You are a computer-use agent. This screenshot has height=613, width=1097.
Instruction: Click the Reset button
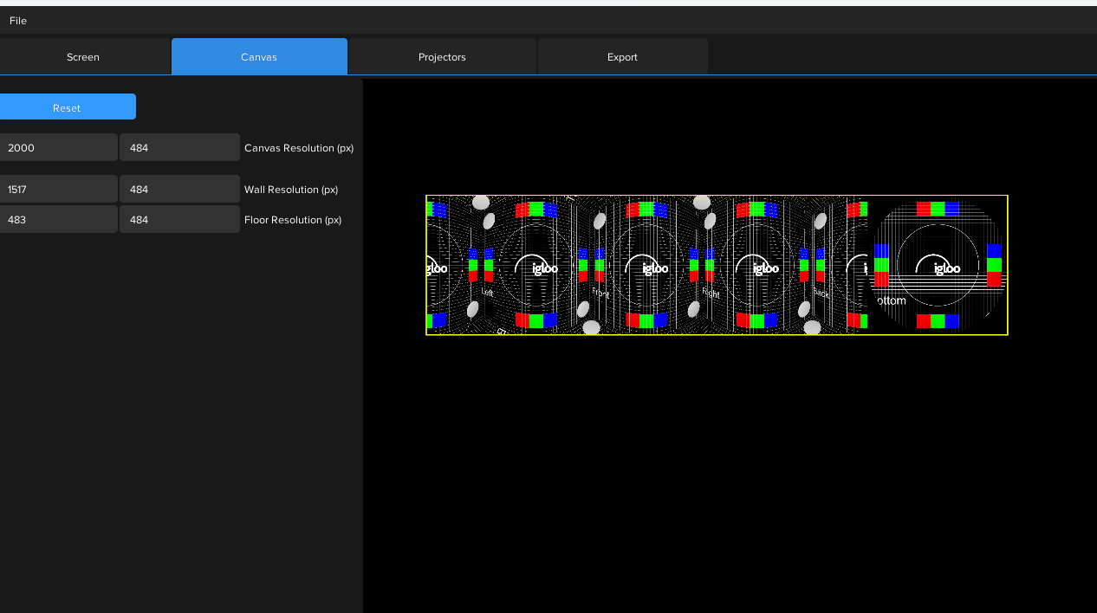(x=66, y=106)
